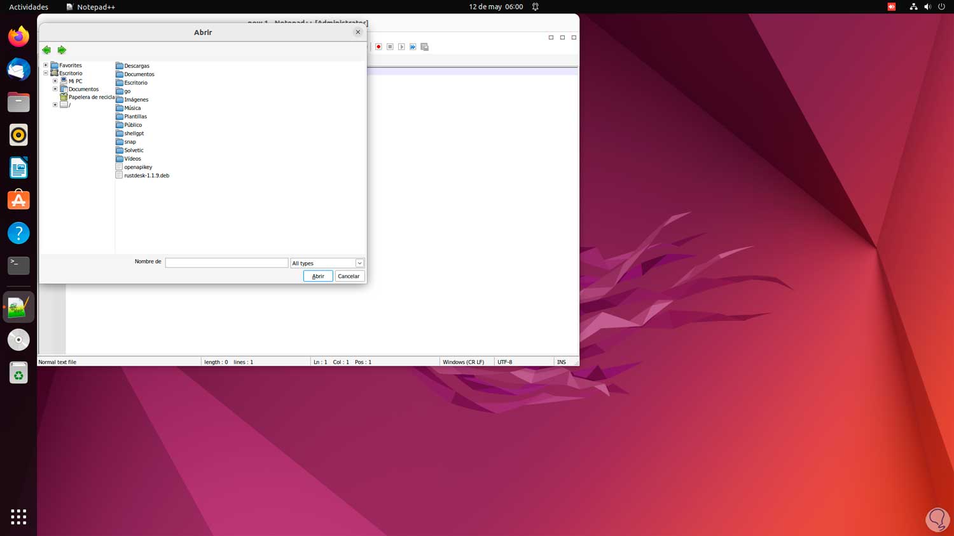Click 'Normal text file' in the status bar
The height and width of the screenshot is (536, 954).
[x=57, y=362]
